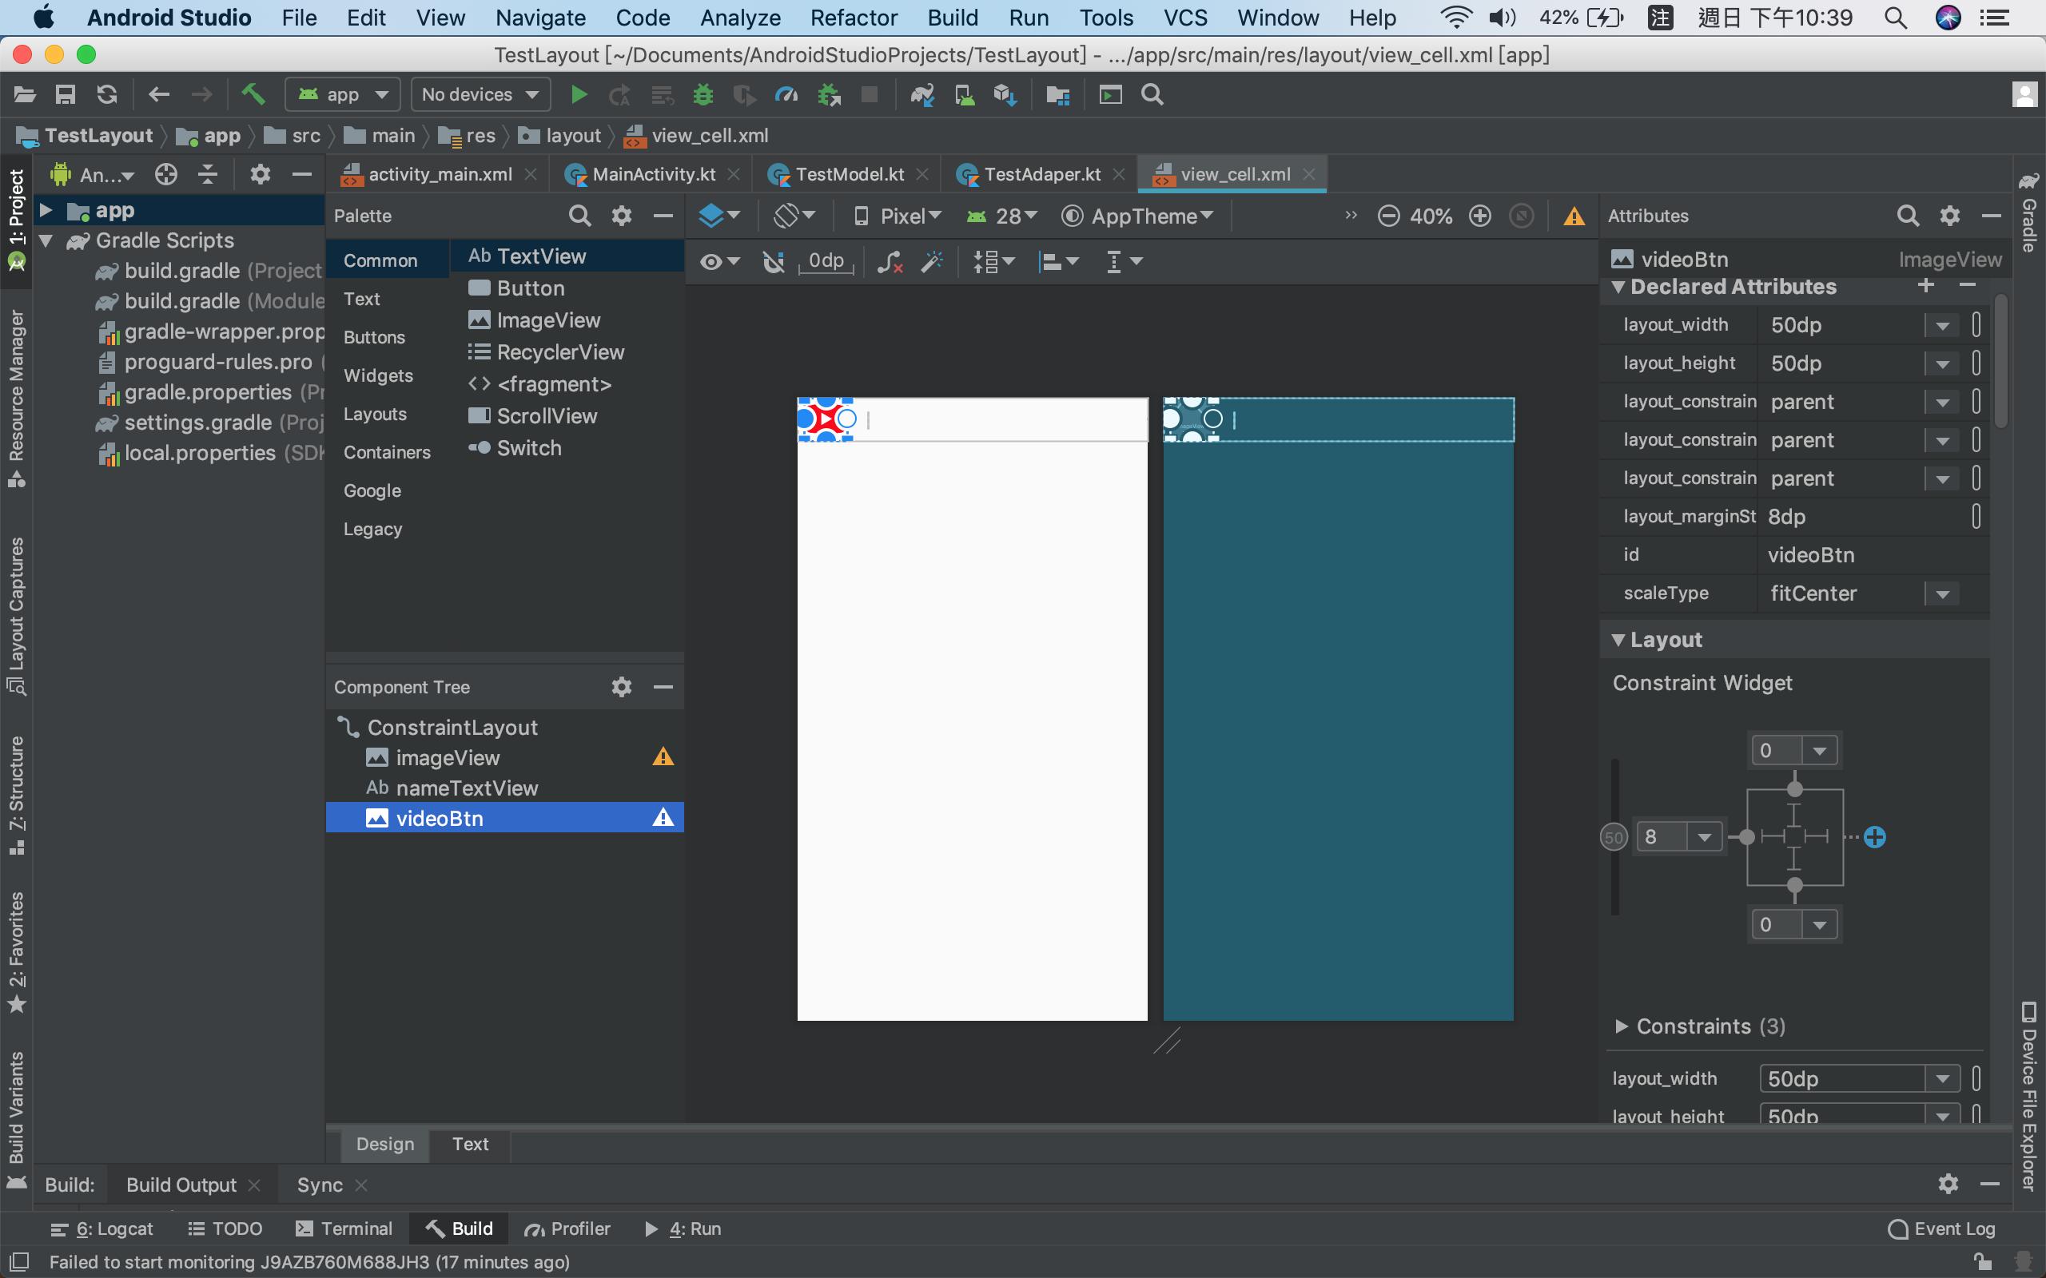Viewport: 2046px width, 1278px height.
Task: Click the locate target icon in Project panel
Action: click(166, 175)
